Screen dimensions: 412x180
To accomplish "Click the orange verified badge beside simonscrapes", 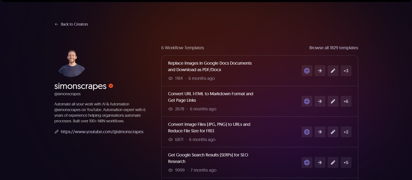I will 111,86.
